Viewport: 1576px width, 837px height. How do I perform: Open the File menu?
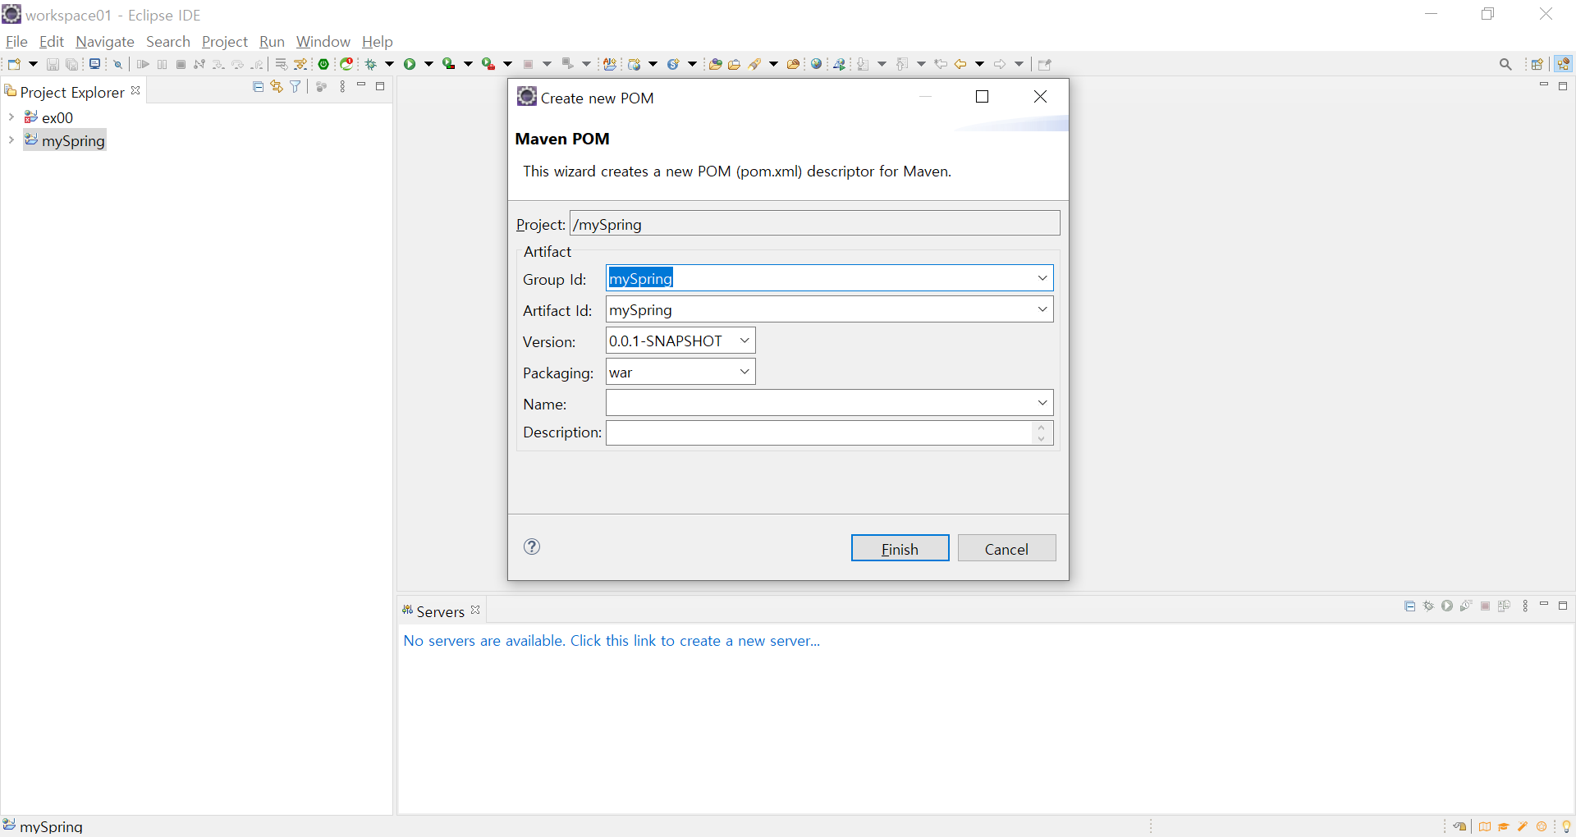(16, 41)
